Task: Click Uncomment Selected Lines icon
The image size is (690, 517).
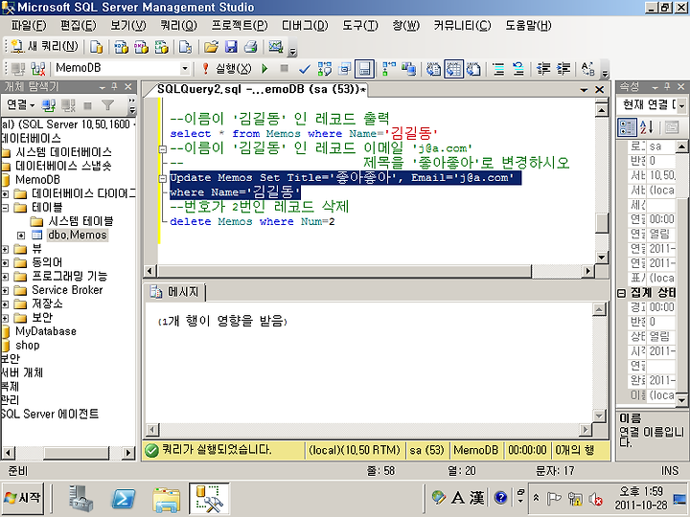Action: click(518, 69)
